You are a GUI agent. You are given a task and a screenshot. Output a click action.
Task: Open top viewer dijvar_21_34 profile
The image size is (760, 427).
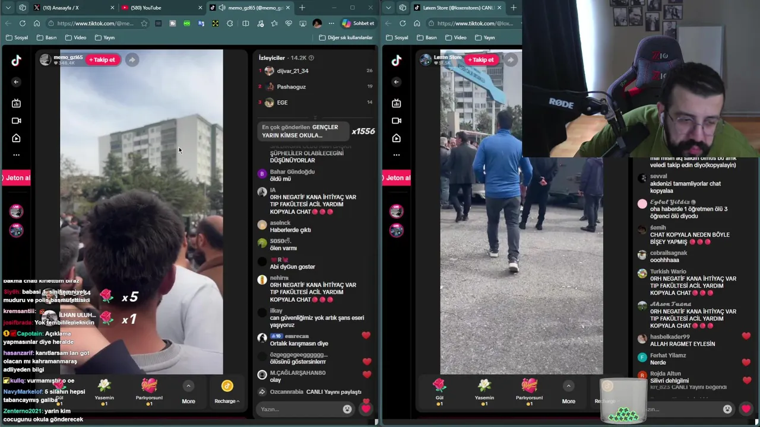[x=292, y=71]
